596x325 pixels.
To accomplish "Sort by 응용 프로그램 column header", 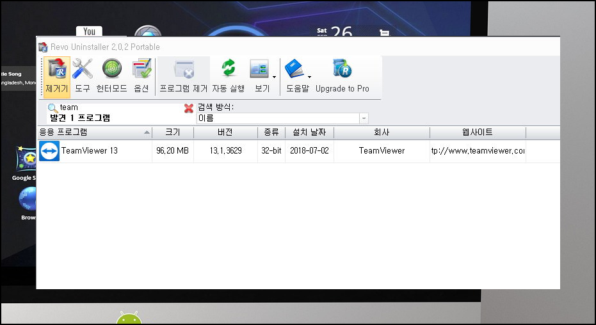I will (94, 132).
